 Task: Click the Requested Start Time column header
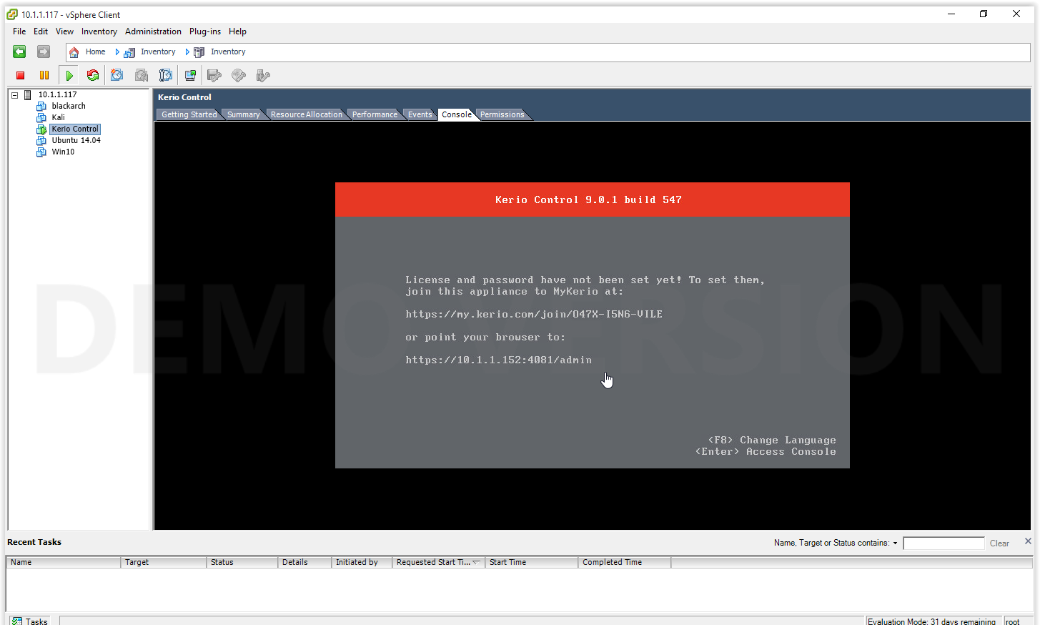[x=439, y=562]
